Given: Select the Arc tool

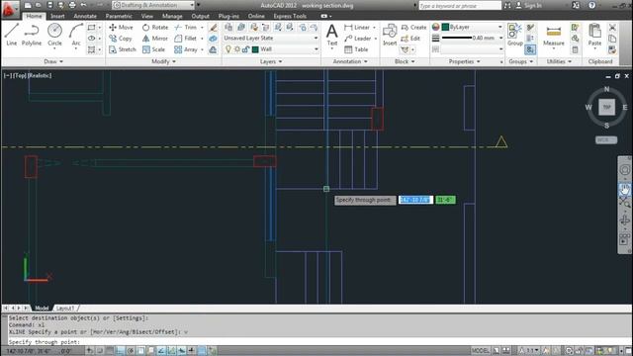Looking at the screenshot, I should tap(76, 35).
